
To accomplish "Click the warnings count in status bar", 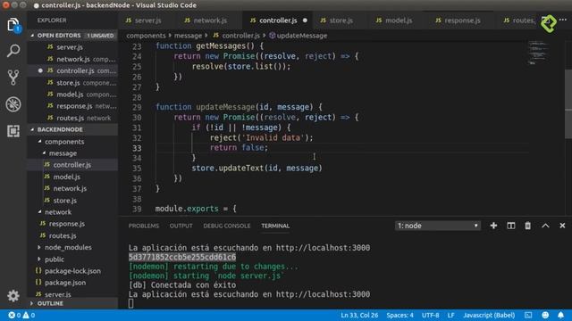I will (29, 315).
